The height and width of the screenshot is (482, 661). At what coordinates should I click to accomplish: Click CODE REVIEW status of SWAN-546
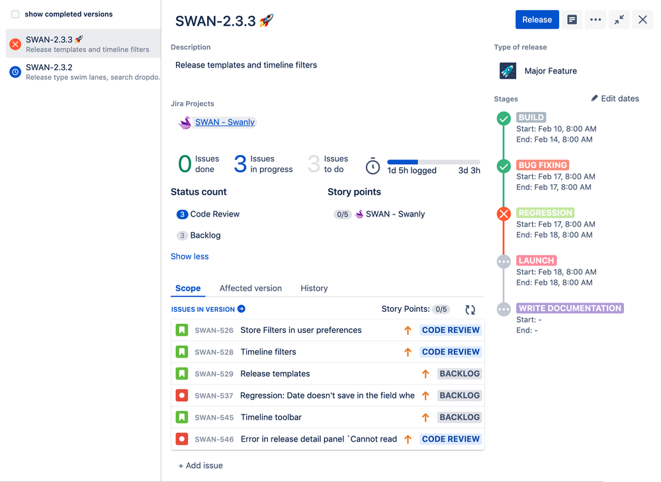tap(451, 439)
